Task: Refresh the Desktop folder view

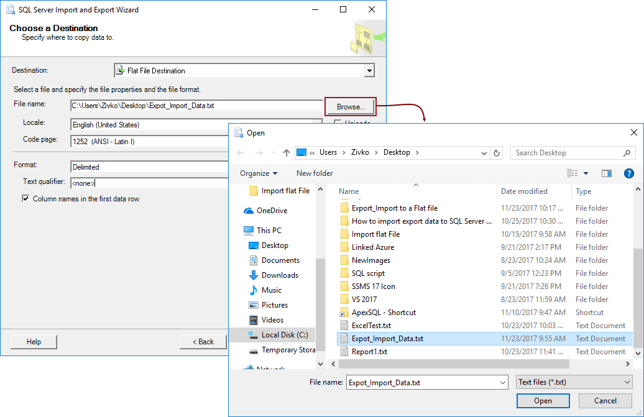Action: coord(496,152)
